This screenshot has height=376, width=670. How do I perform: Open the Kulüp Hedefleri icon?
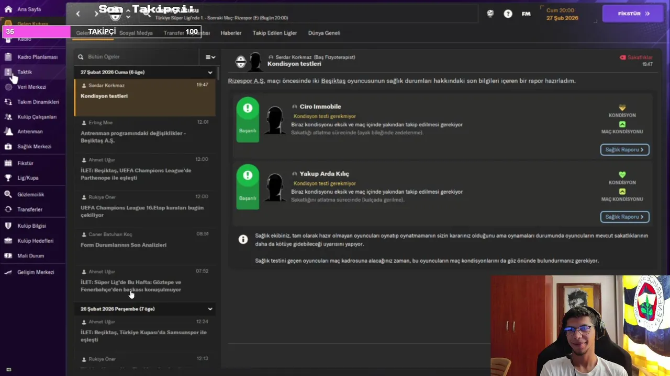click(x=8, y=241)
